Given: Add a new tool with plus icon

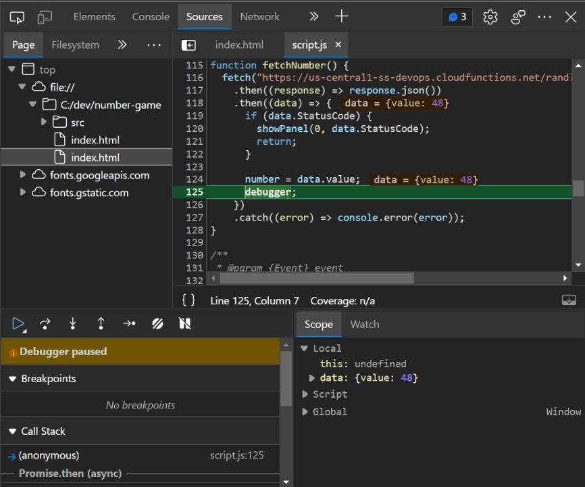Looking at the screenshot, I should [341, 16].
